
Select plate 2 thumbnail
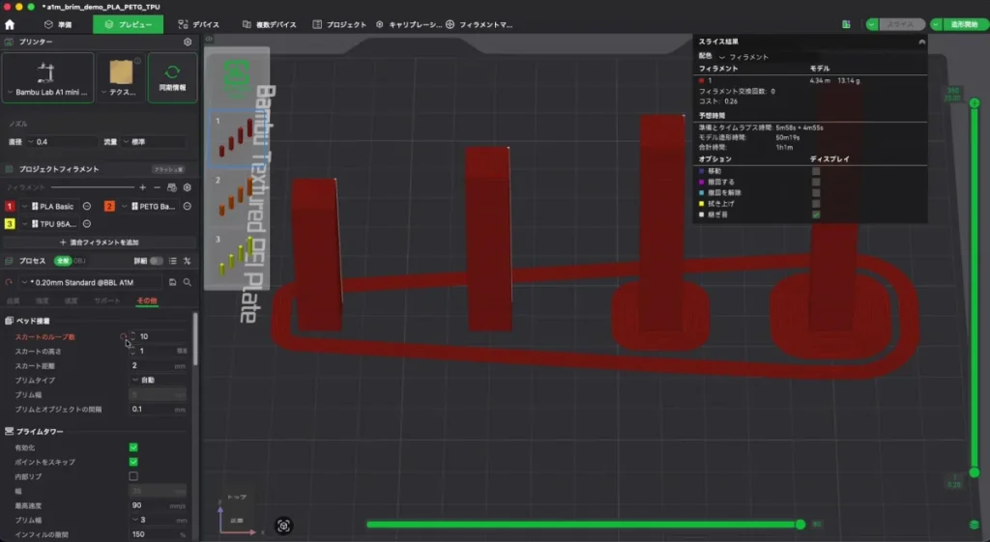(236, 197)
